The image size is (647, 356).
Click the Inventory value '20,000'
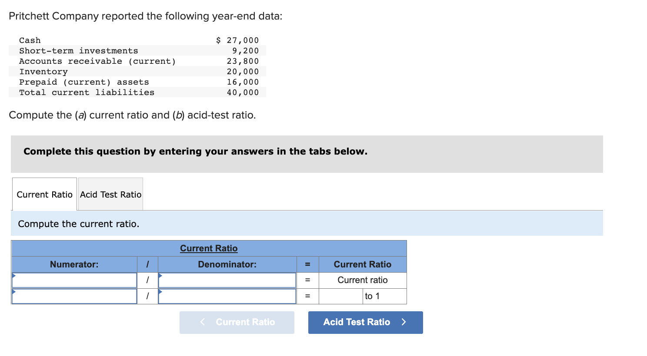coord(243,72)
